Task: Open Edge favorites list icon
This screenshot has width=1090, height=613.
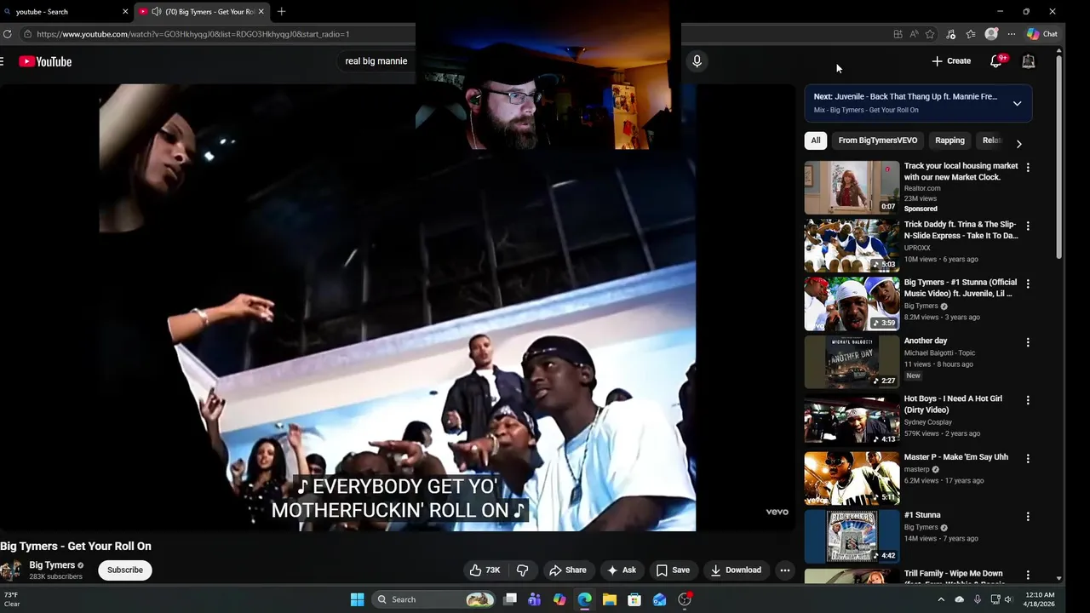Action: click(x=971, y=34)
